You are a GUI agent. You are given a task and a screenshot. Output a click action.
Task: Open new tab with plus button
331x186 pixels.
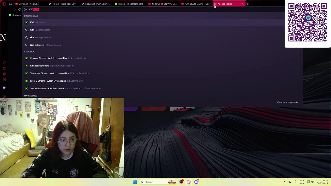point(247,4)
